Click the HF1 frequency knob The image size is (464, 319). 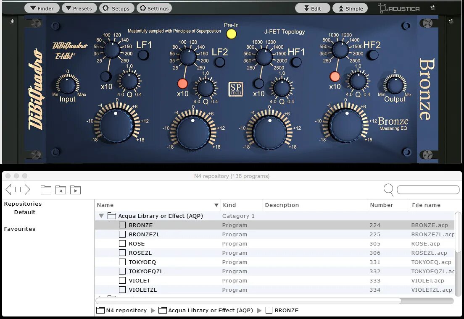264,57
